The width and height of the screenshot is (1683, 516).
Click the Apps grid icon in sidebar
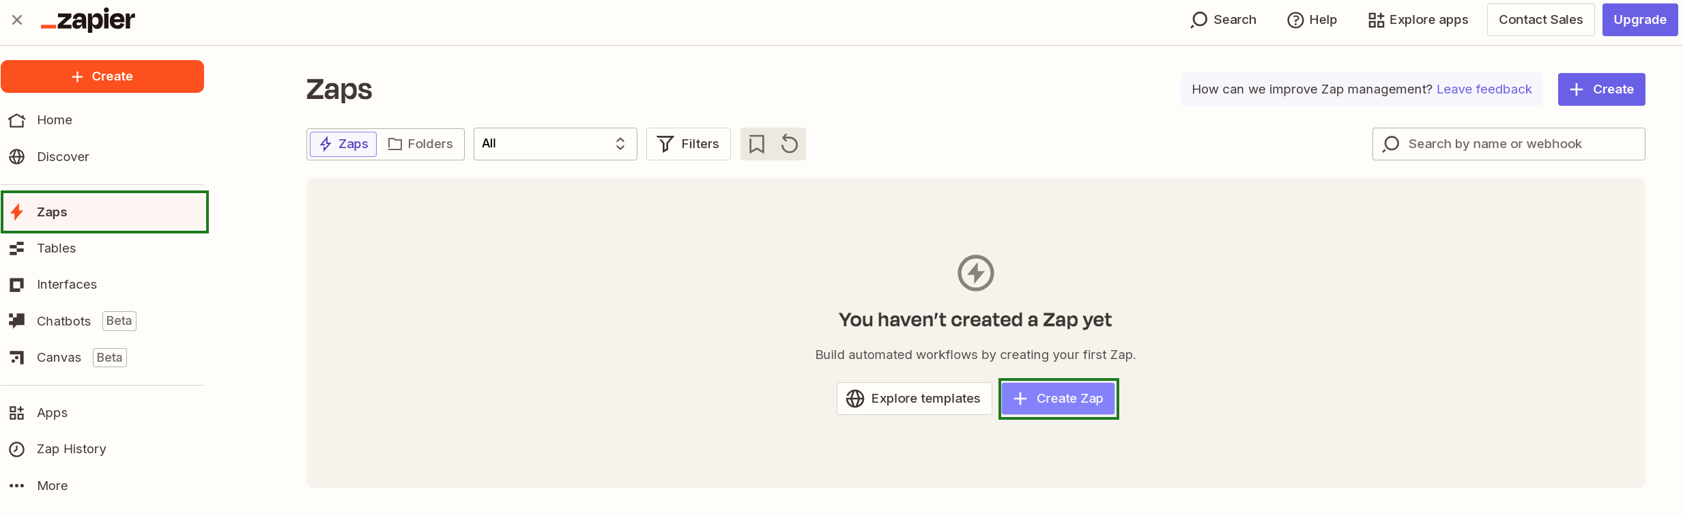17,413
